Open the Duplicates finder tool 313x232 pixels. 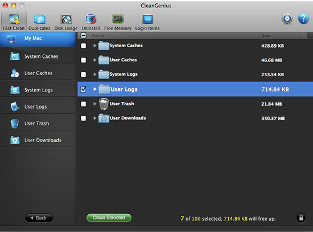(39, 22)
